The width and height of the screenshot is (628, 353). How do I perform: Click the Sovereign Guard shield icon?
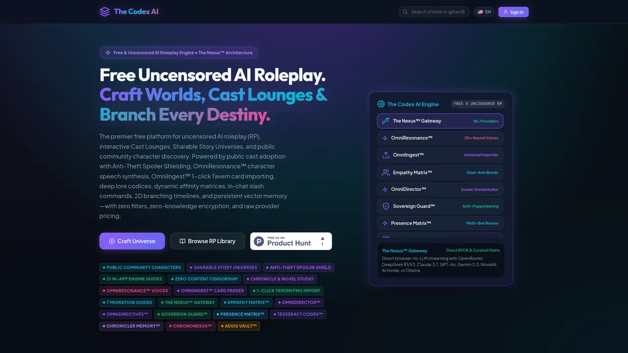tap(386, 206)
